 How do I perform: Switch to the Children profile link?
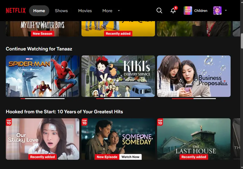(201, 11)
